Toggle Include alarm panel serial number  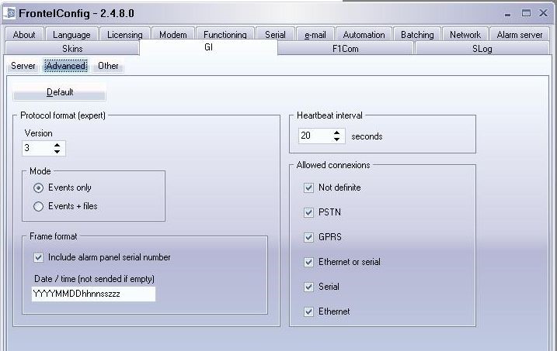coord(38,257)
